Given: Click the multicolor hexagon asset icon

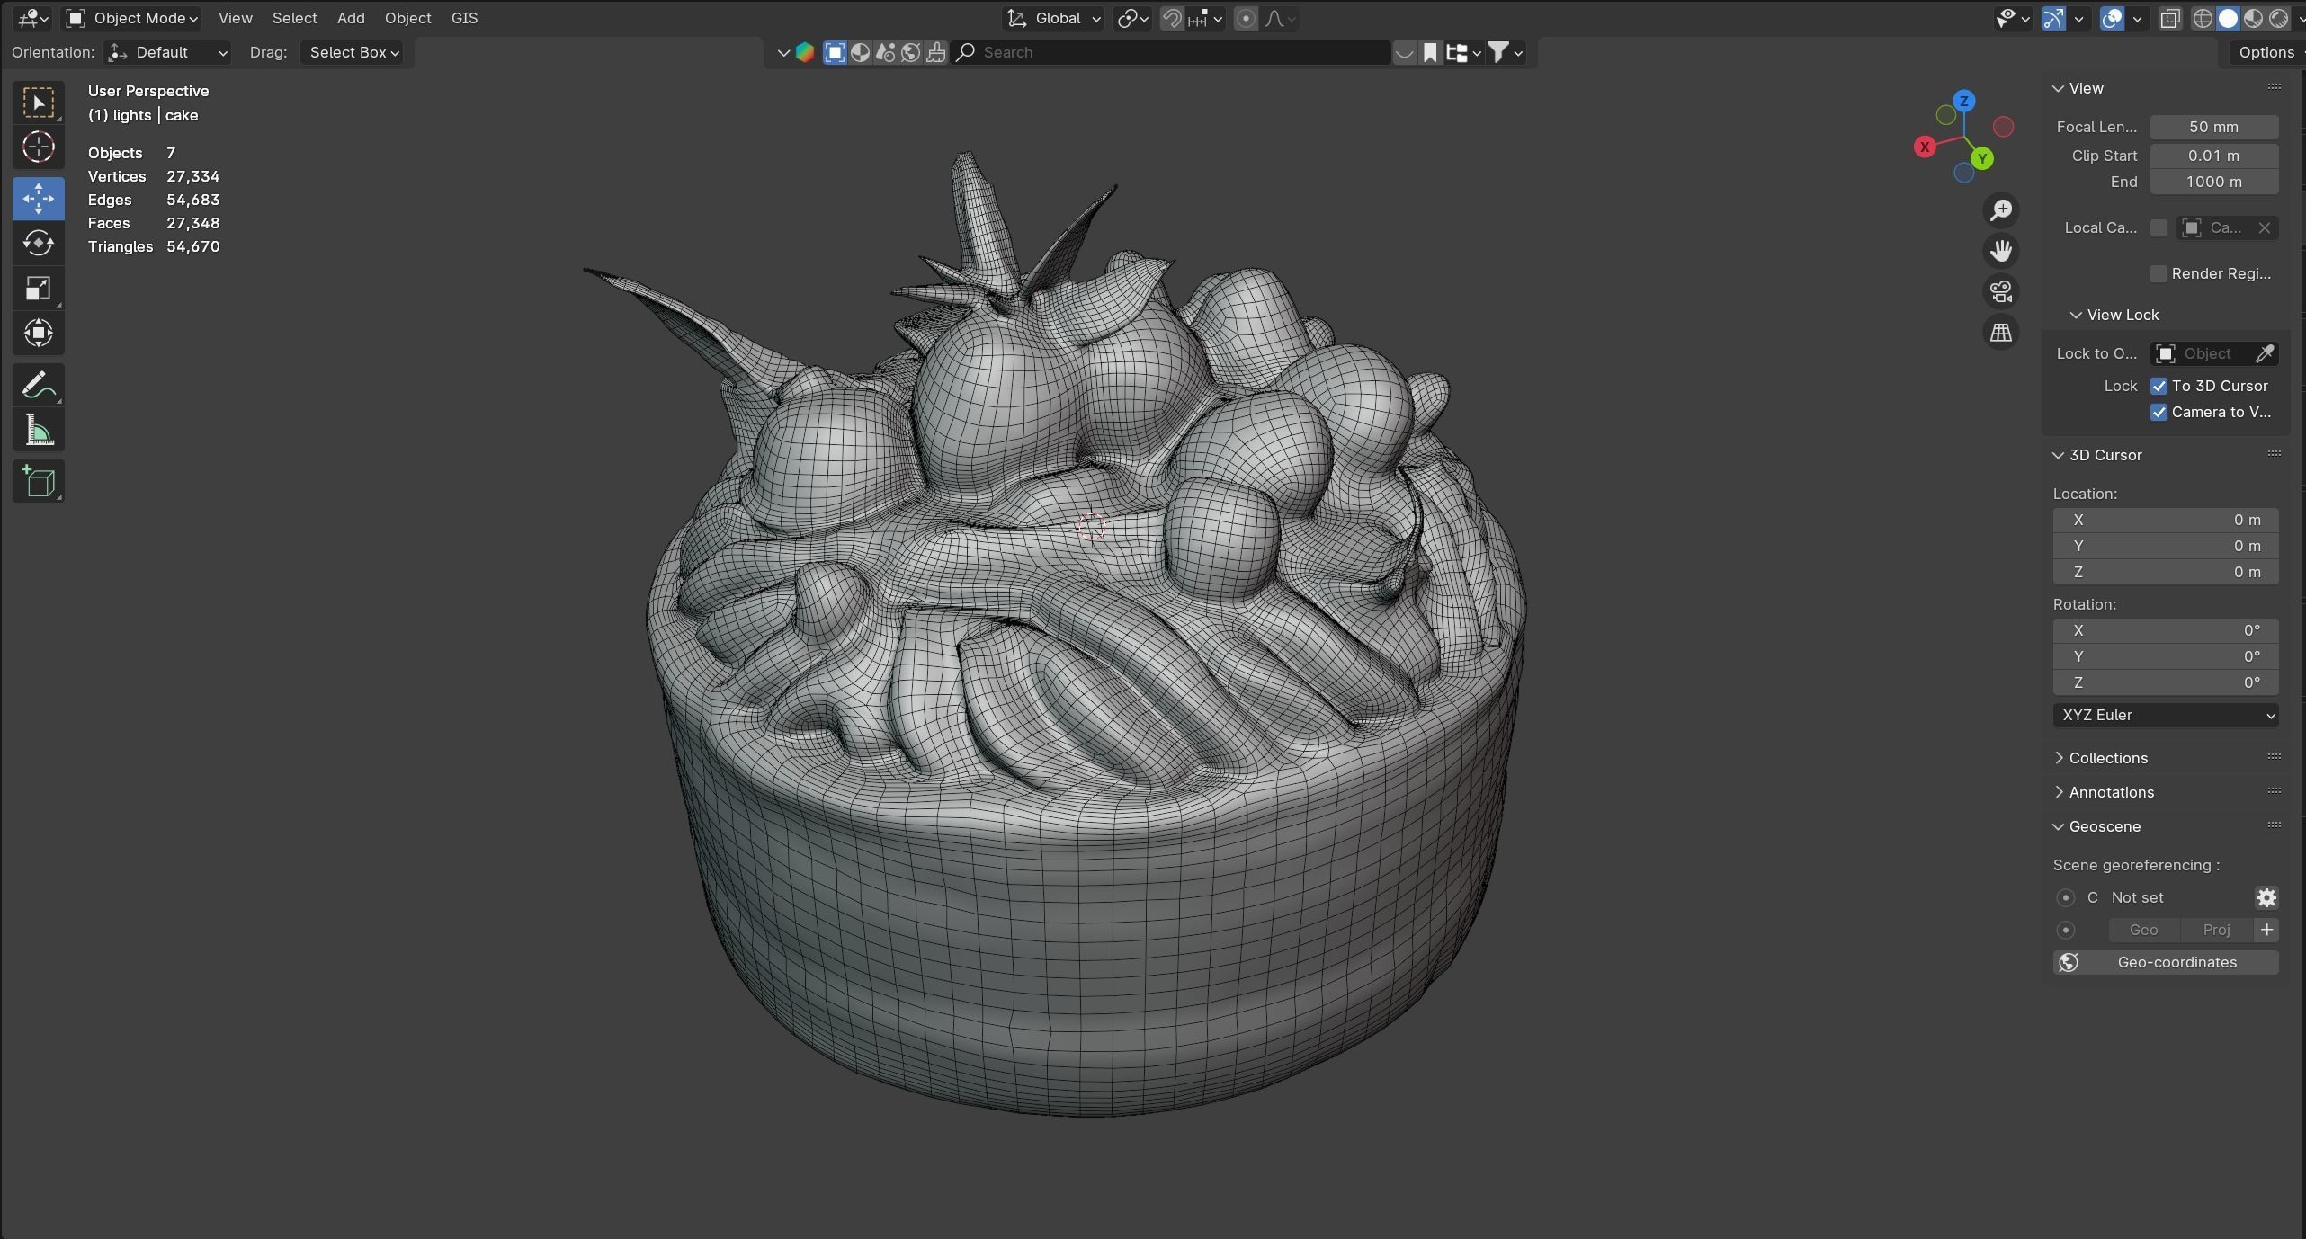Looking at the screenshot, I should 805,52.
